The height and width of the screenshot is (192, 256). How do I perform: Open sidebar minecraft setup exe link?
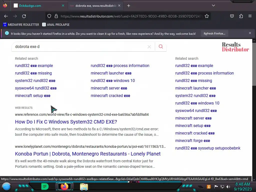click(193, 126)
